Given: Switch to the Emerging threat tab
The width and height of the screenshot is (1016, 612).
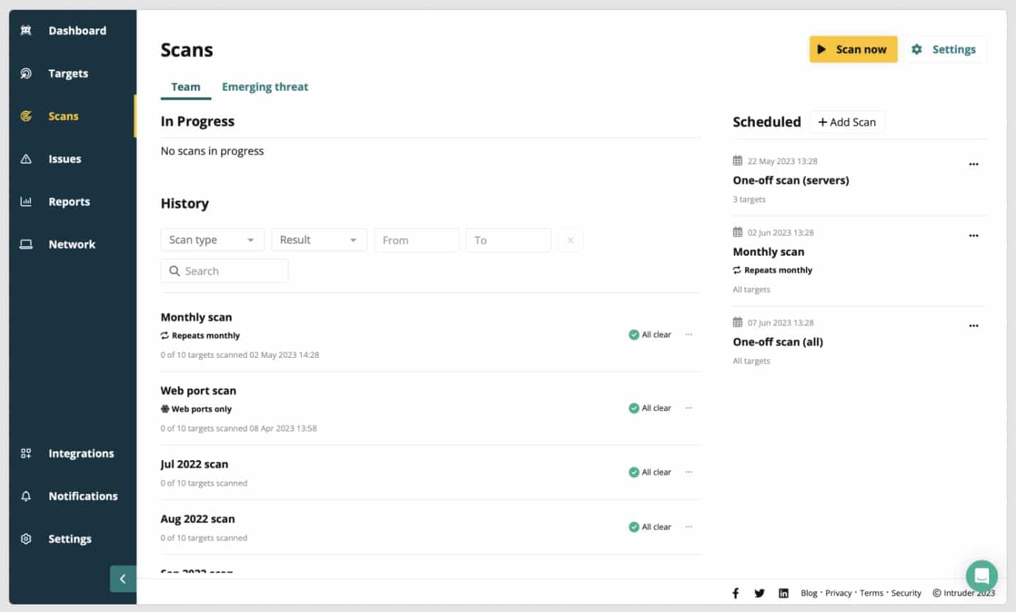Looking at the screenshot, I should [x=265, y=87].
